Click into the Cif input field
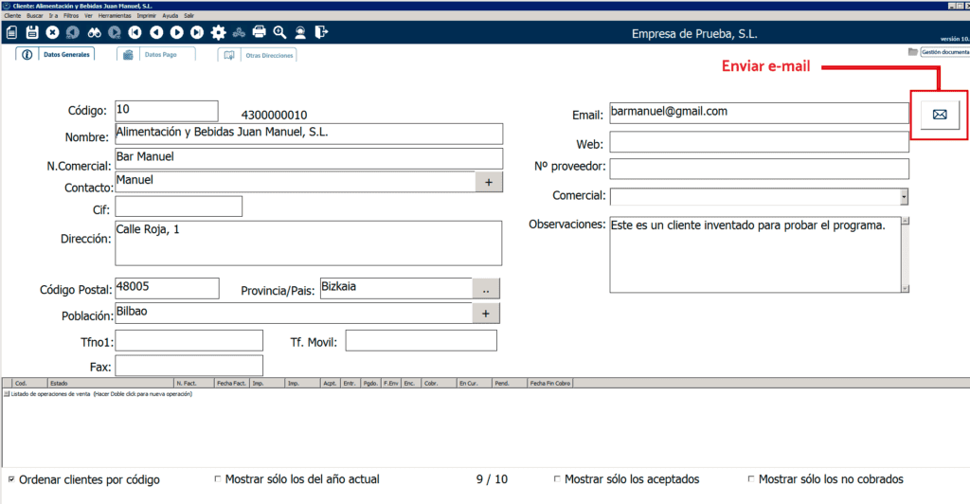Screen dimensions: 970x504 click(x=178, y=207)
